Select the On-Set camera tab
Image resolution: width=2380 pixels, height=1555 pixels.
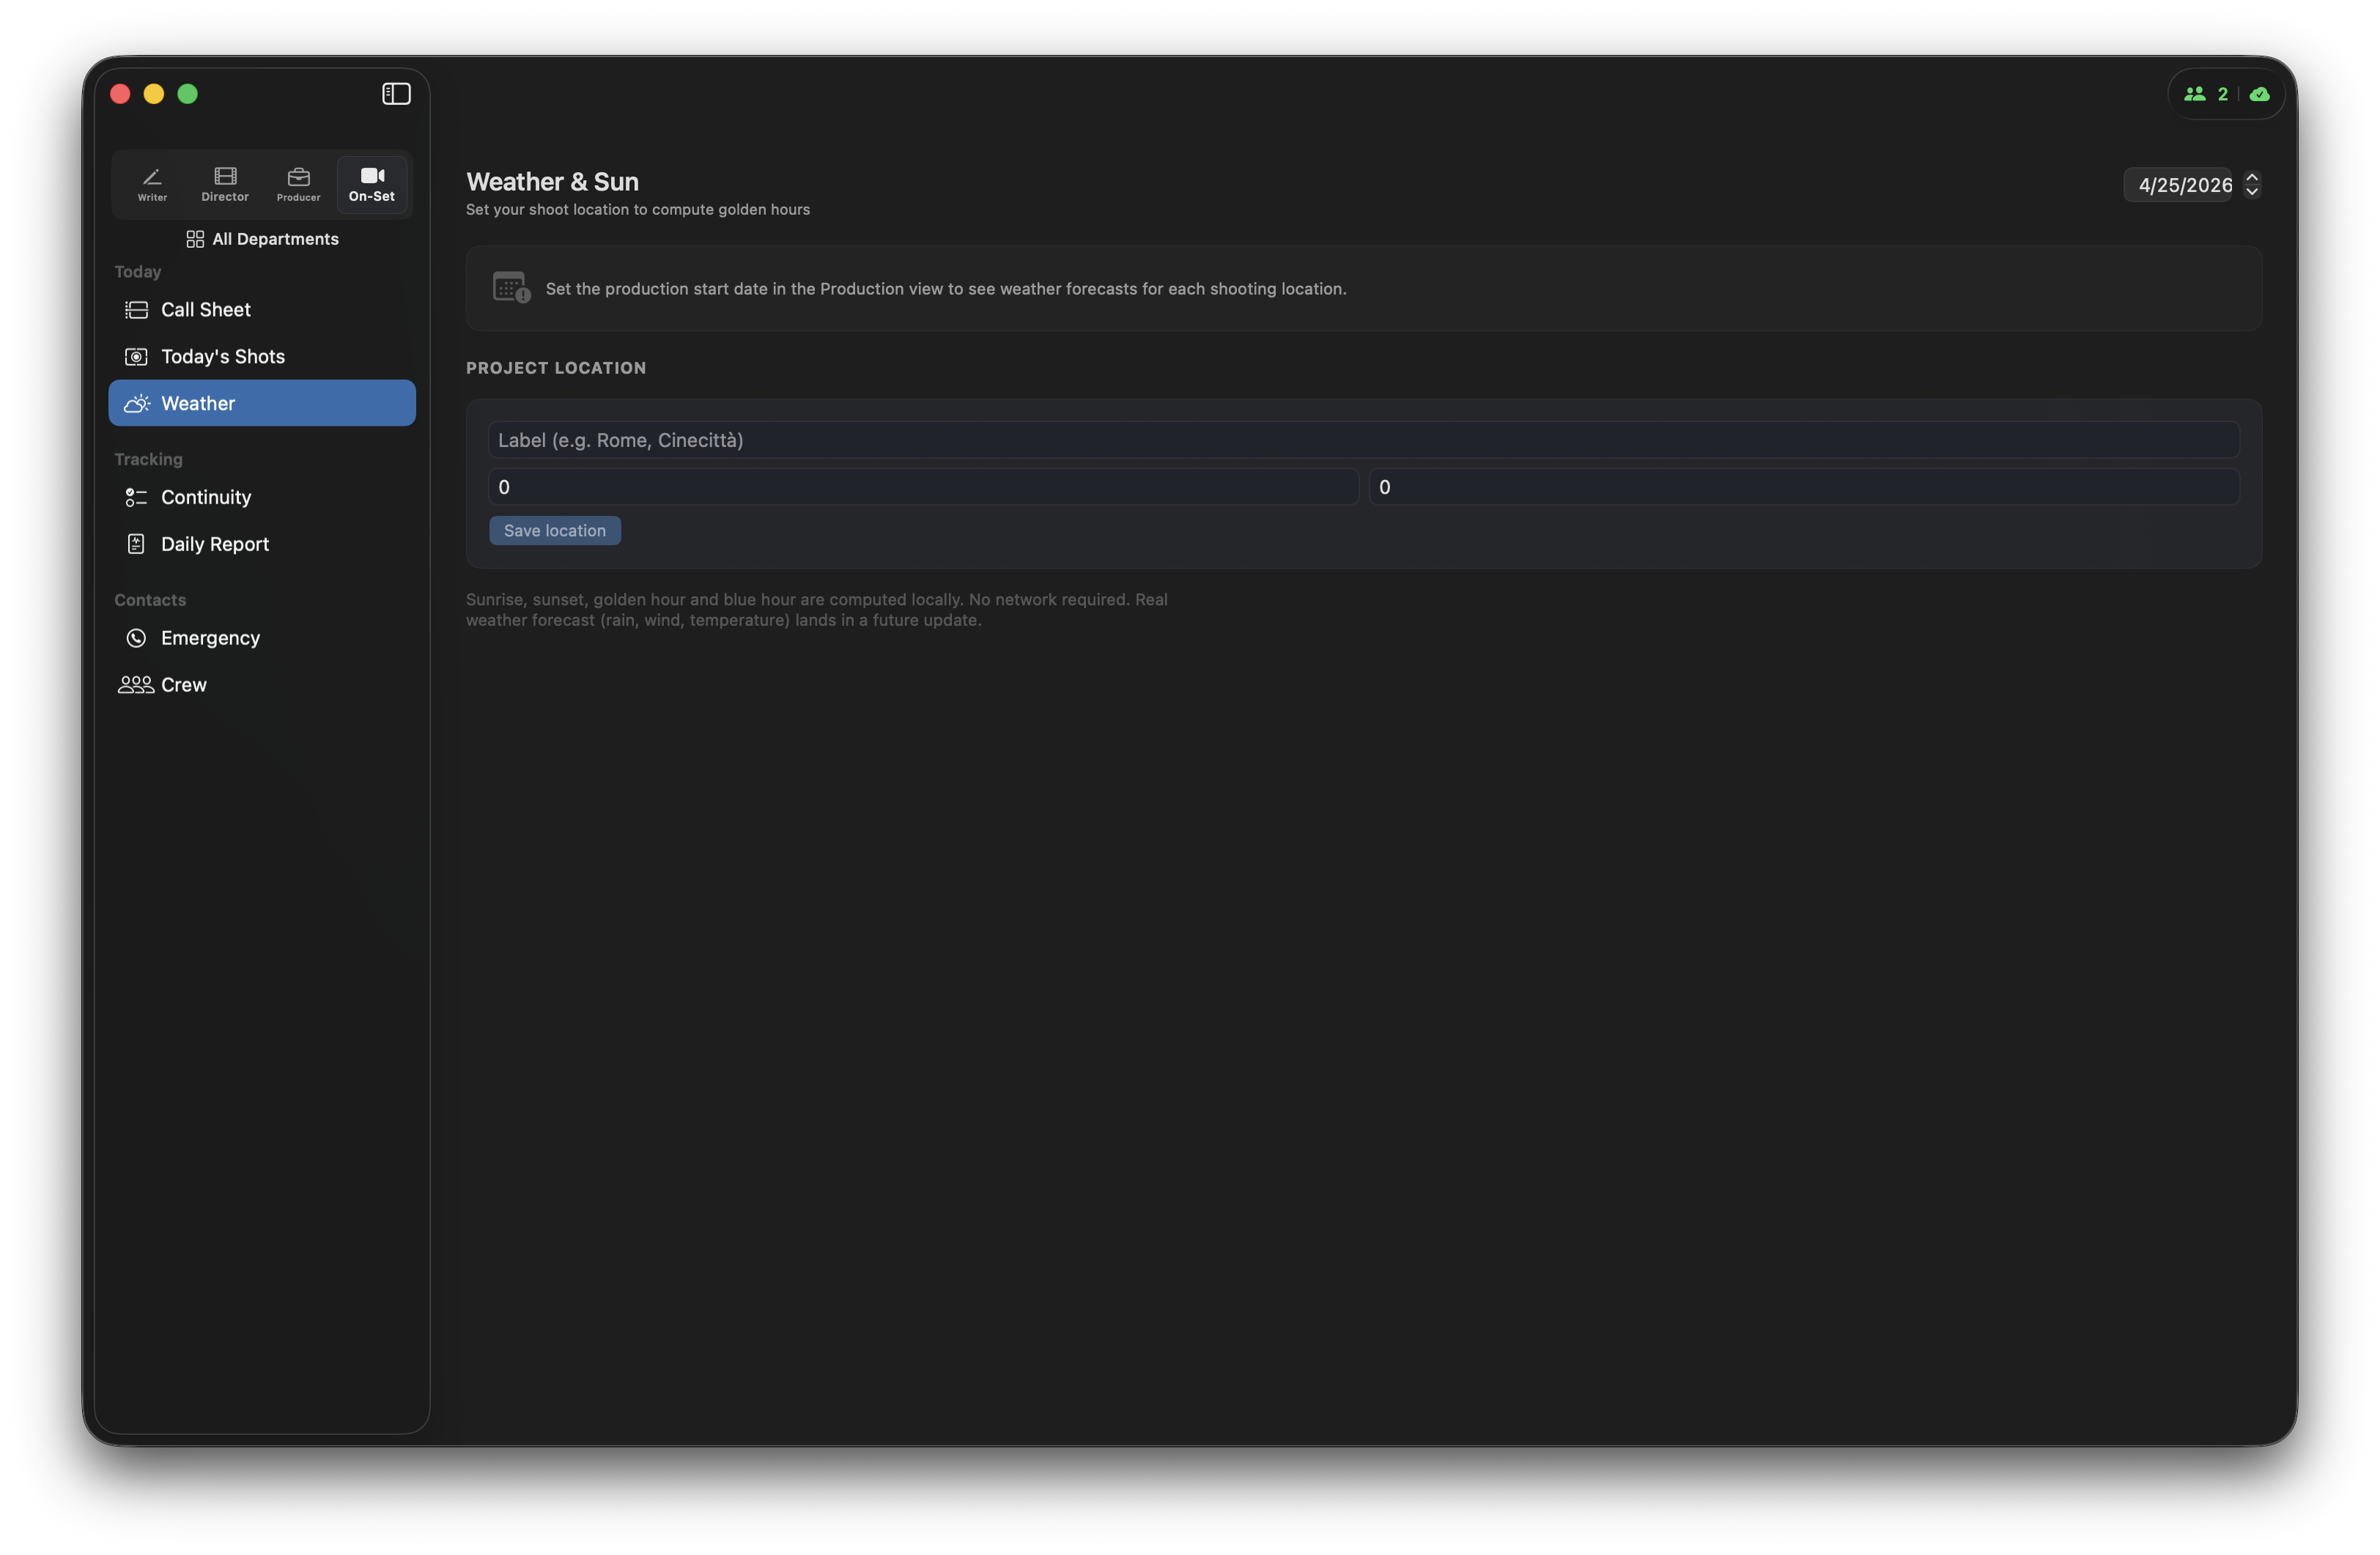[x=372, y=184]
